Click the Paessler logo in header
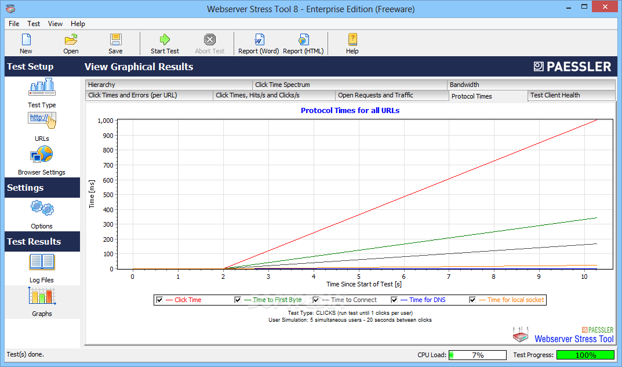 pos(572,67)
